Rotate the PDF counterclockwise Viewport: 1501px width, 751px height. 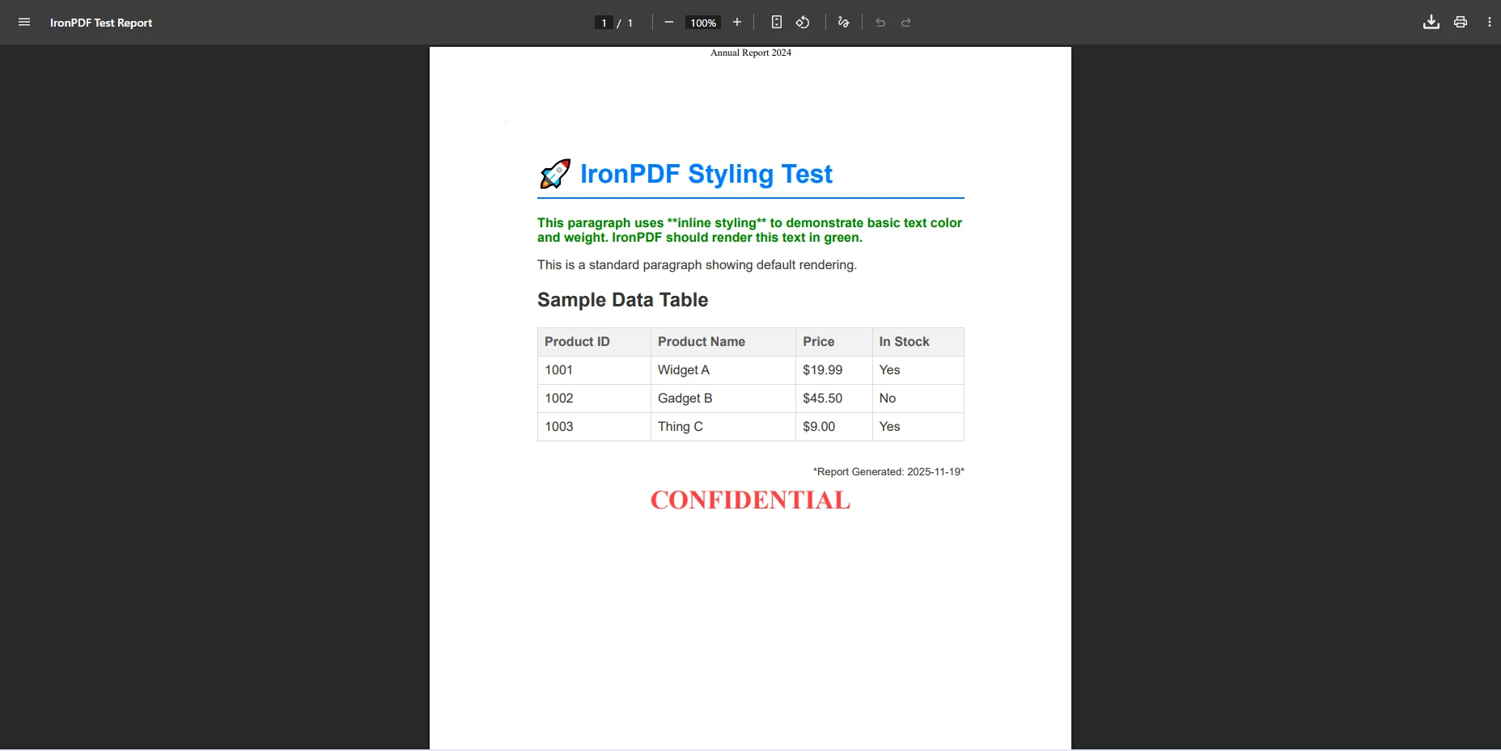click(802, 22)
